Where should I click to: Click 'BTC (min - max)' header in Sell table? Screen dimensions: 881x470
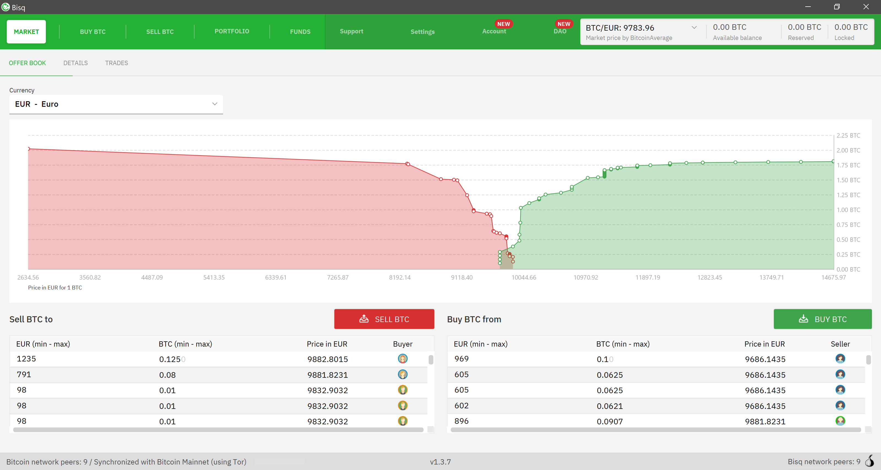pos(185,344)
